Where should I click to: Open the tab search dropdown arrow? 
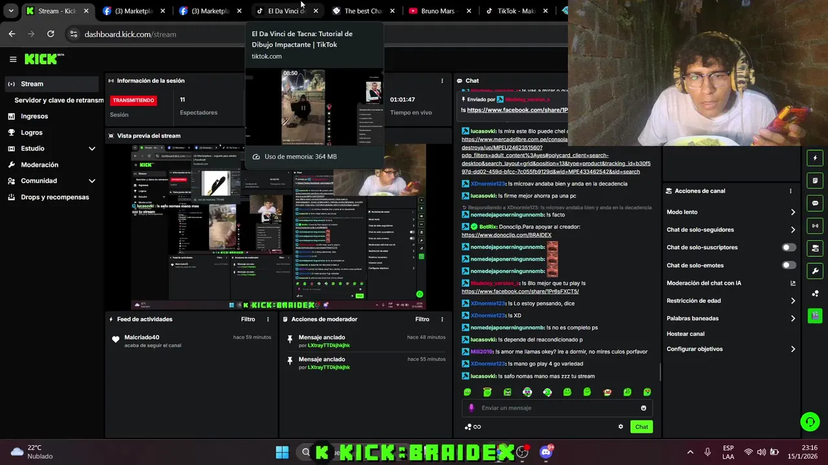[10, 11]
